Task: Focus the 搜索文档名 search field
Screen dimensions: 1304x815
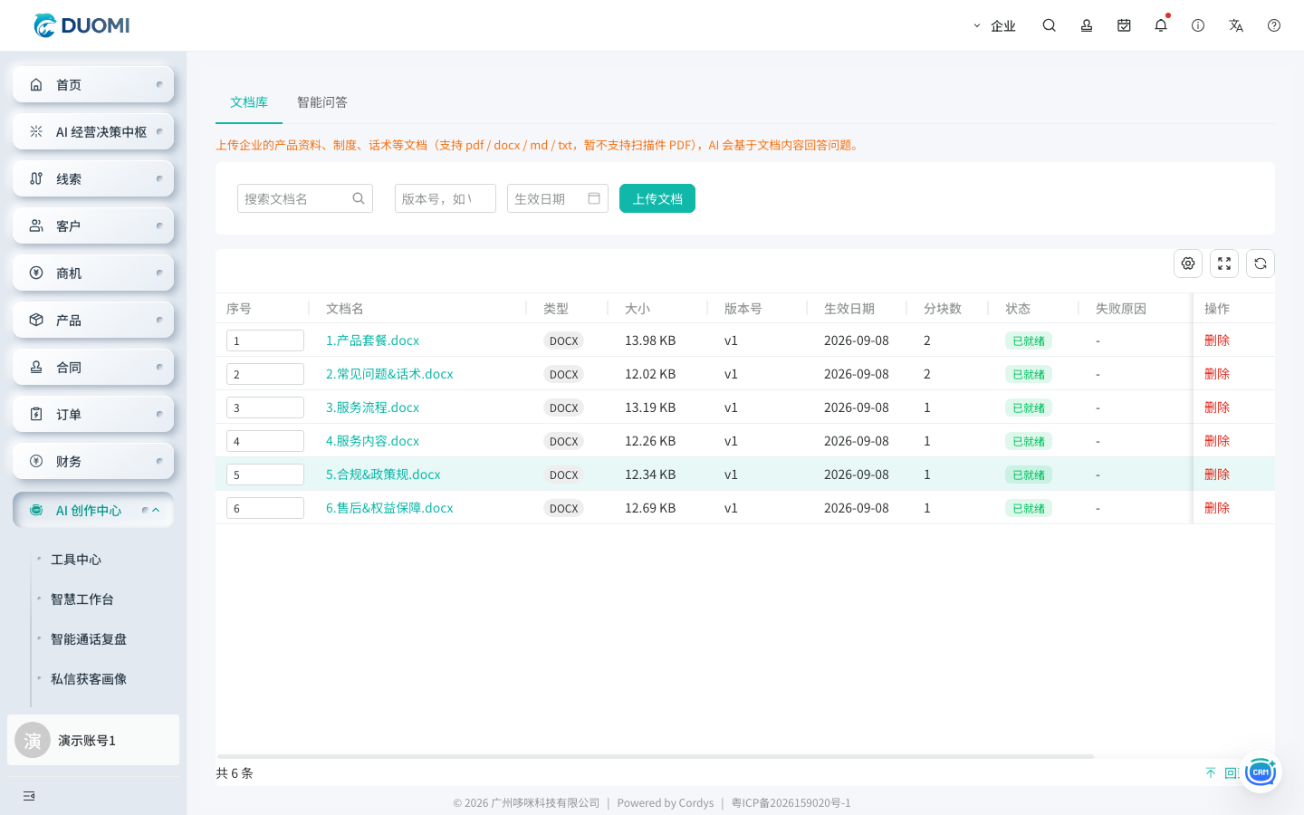Action: 305,198
